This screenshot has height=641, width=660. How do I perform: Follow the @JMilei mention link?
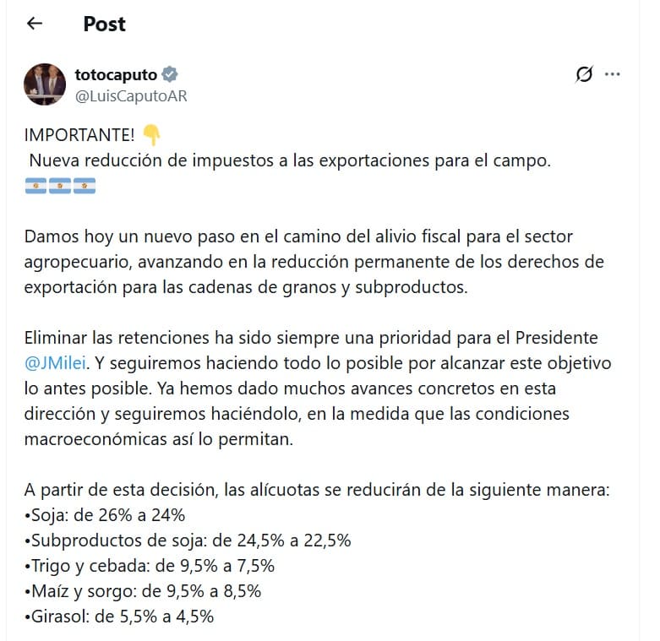point(56,363)
